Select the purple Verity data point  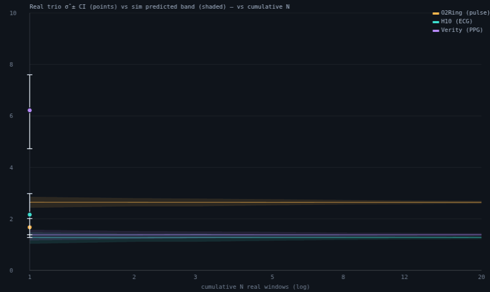[x=30, y=110]
